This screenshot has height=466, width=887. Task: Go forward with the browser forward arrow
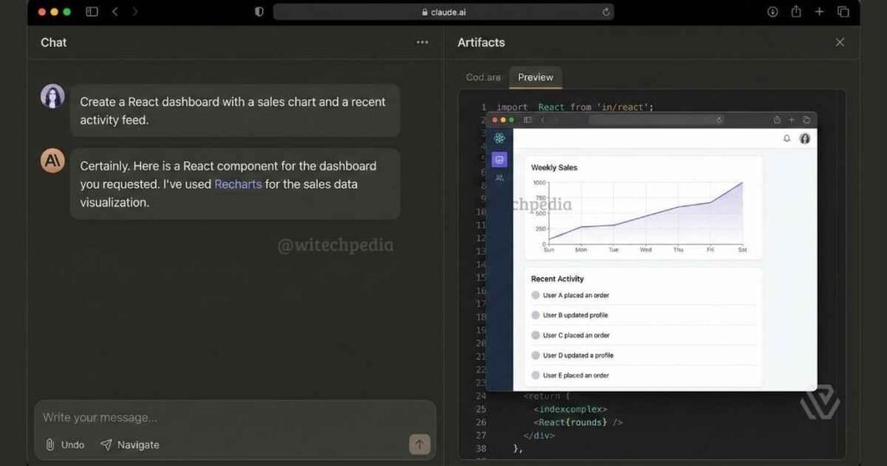(134, 12)
